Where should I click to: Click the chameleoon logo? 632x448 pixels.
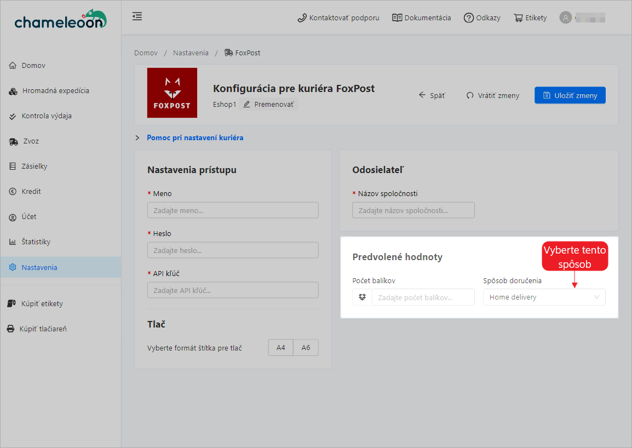[x=60, y=20]
